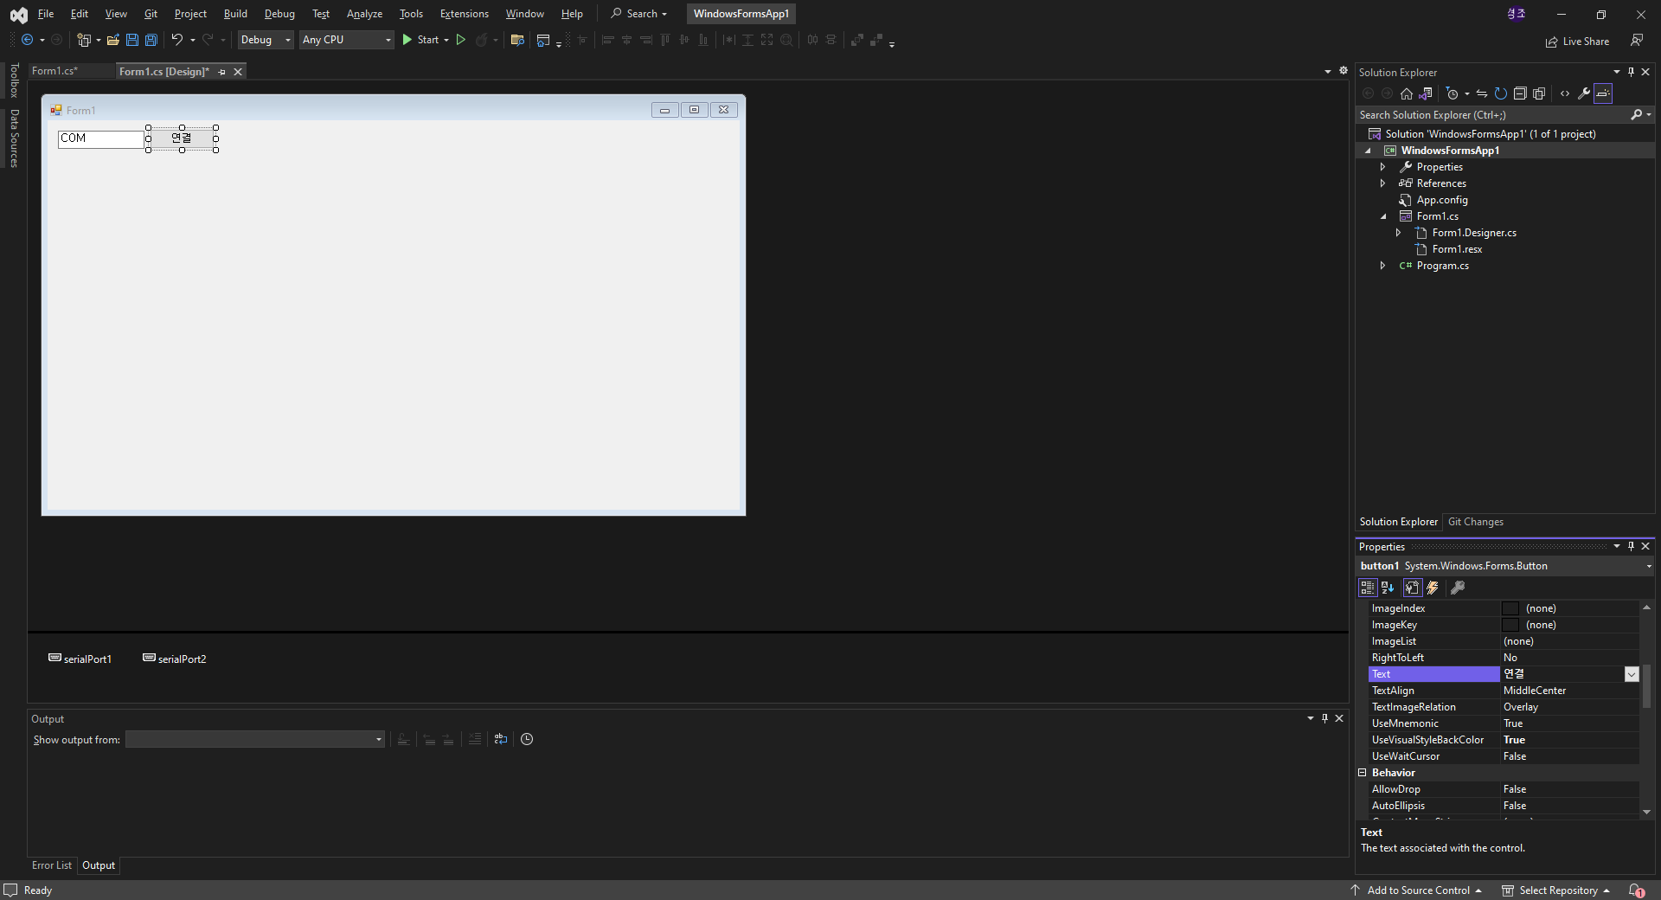Click the ImageKey property preview swatch

(x=1510, y=625)
